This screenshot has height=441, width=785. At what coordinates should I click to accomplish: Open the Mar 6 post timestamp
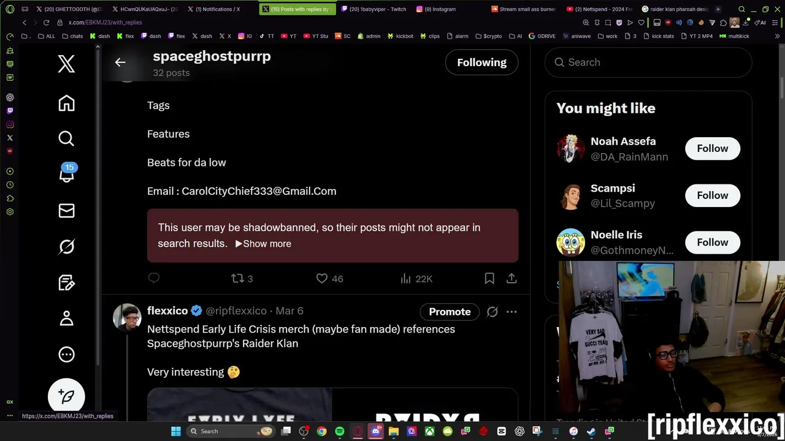click(289, 311)
